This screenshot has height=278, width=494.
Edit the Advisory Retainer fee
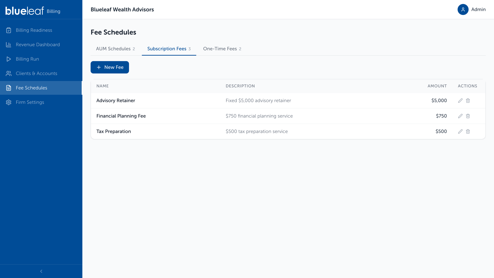460,101
